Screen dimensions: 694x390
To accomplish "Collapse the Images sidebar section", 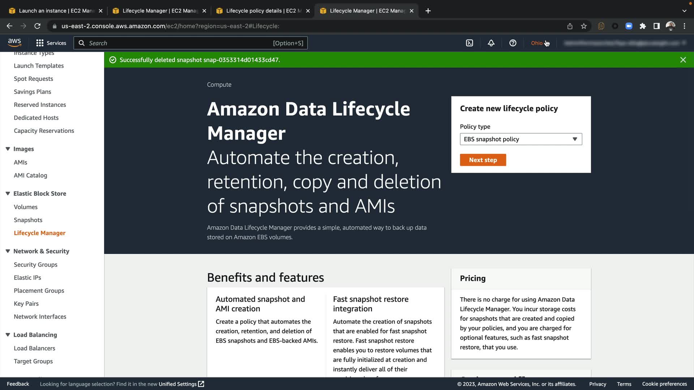I will pyautogui.click(x=8, y=149).
